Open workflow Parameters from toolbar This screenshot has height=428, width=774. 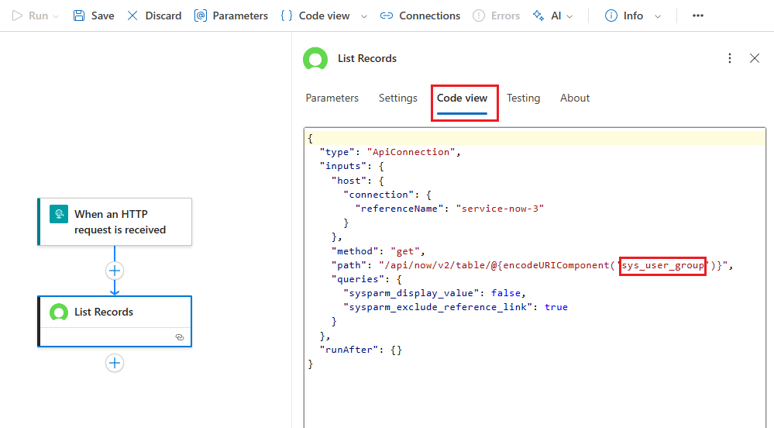[x=231, y=16]
